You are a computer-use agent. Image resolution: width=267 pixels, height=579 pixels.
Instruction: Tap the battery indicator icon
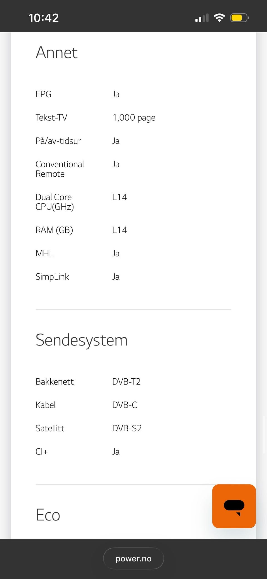239,18
